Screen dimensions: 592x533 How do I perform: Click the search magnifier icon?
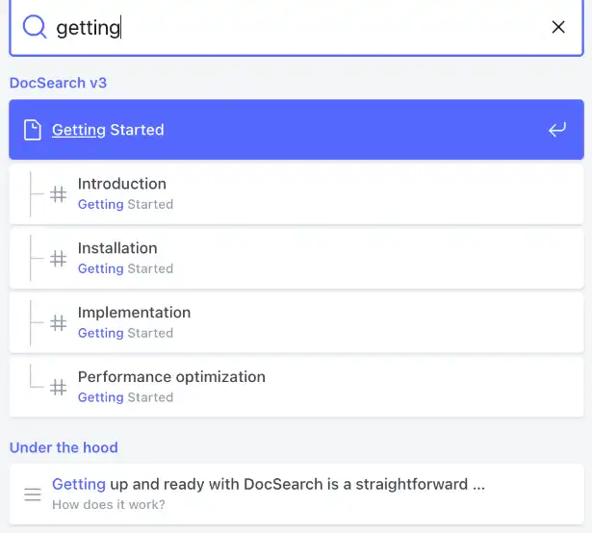coord(35,27)
